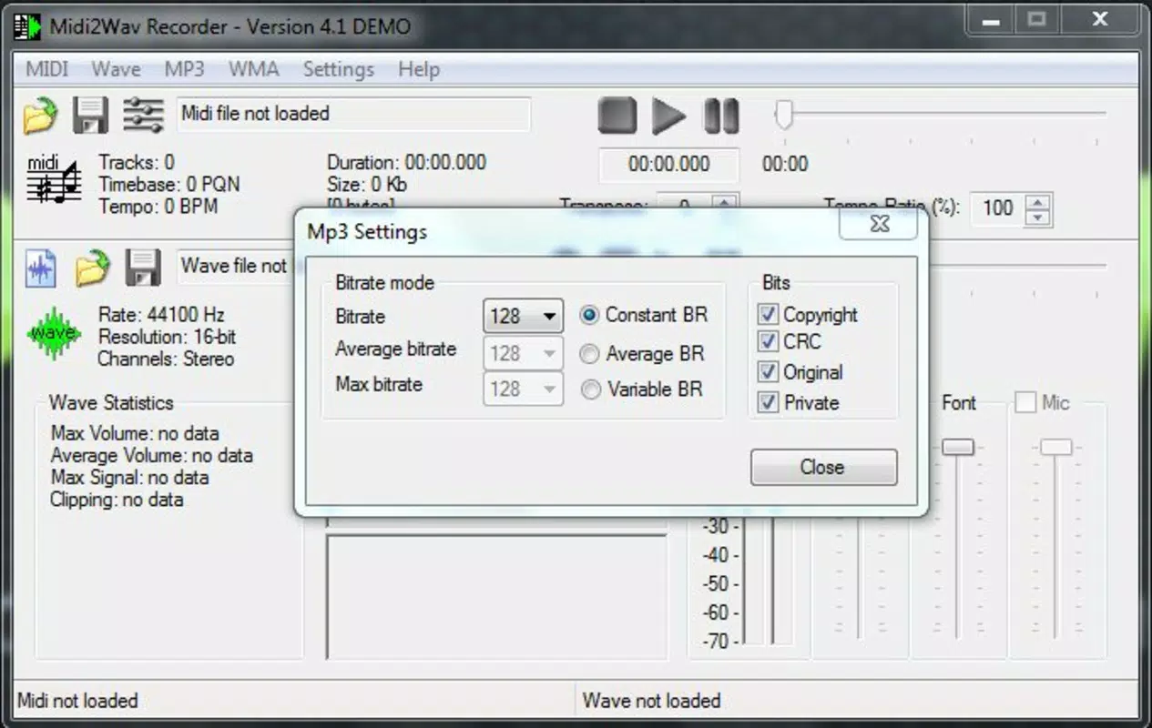Select the Average BR radio button

pos(590,354)
